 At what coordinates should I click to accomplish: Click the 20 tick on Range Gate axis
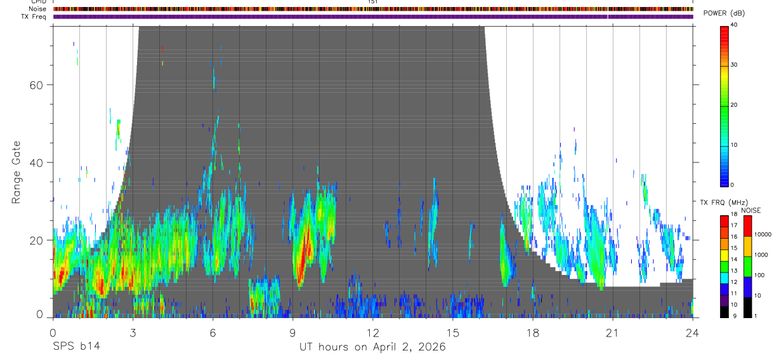click(37, 240)
